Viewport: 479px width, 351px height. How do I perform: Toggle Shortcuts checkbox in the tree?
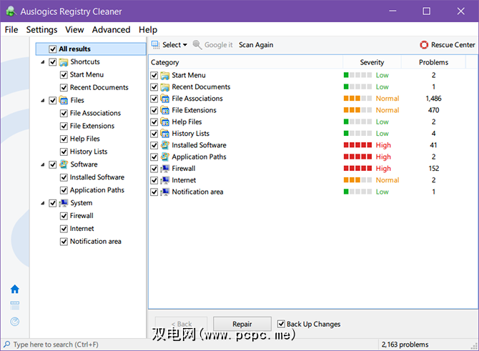(52, 62)
